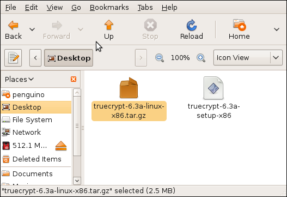Reset zoom via the 100% label
The height and width of the screenshot is (197, 287).
point(180,58)
